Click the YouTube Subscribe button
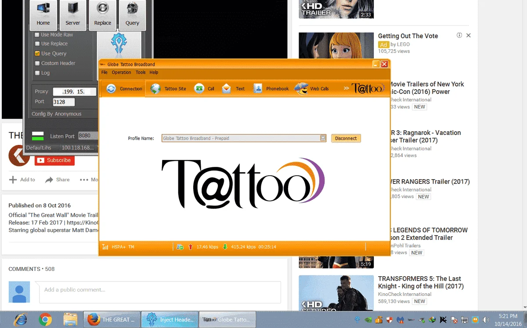 [x=55, y=161]
